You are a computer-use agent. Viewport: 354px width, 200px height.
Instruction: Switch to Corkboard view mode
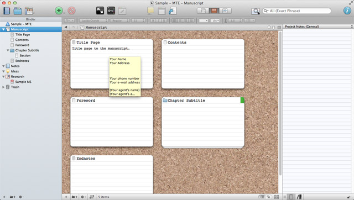pyautogui.click(x=214, y=10)
